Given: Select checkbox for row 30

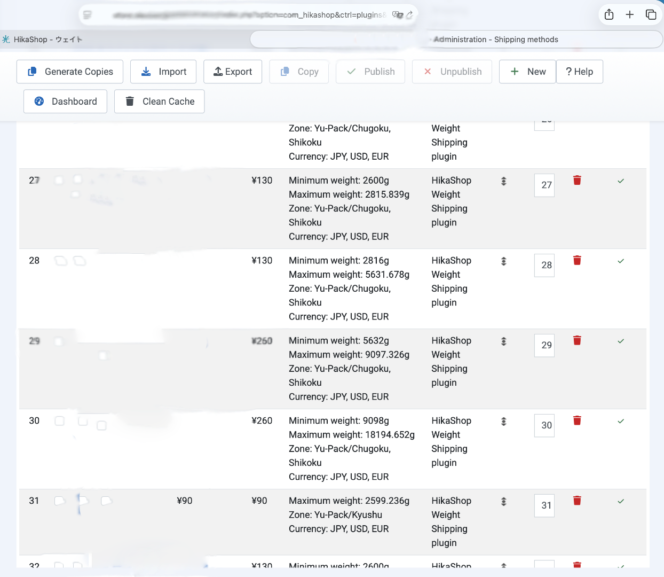Looking at the screenshot, I should click(x=60, y=421).
